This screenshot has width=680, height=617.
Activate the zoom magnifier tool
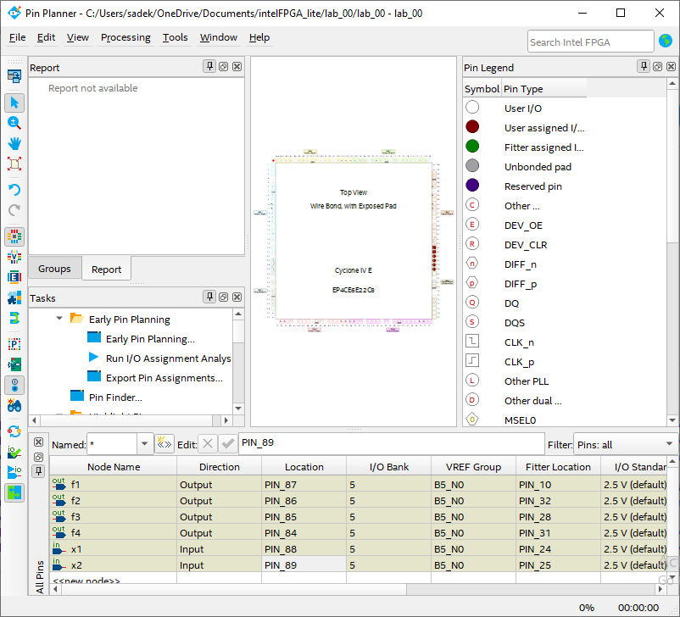point(14,123)
